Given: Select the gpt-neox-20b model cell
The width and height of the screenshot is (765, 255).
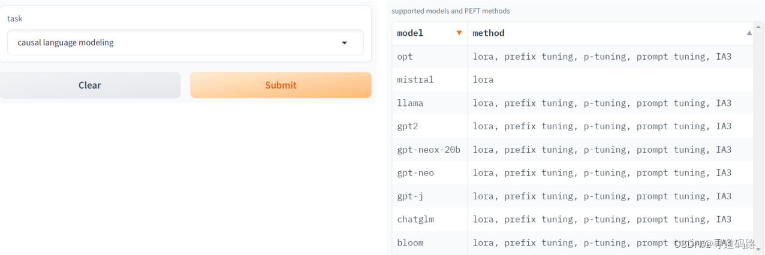Looking at the screenshot, I should (430, 150).
